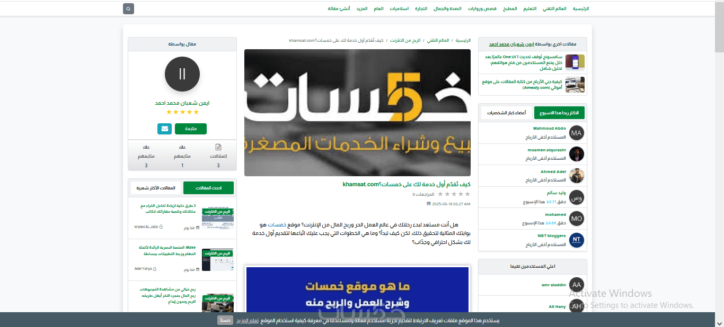
Task: Open mohamed's MO avatar
Action: coord(577,219)
